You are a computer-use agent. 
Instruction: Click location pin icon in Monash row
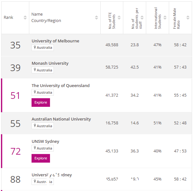click(x=35, y=70)
